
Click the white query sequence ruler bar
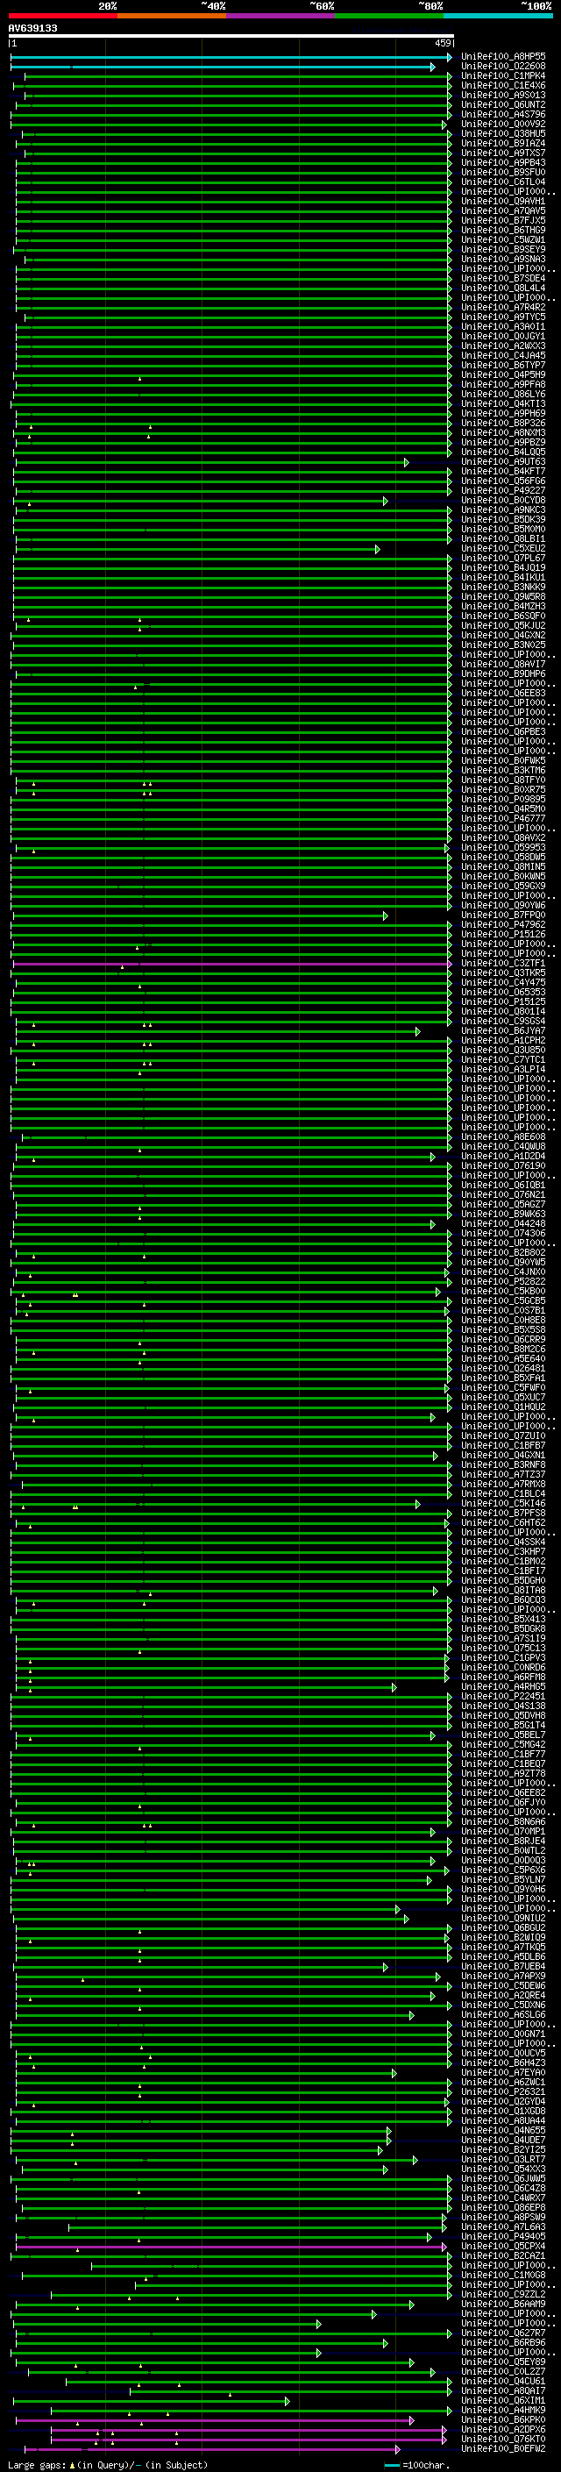click(x=231, y=37)
